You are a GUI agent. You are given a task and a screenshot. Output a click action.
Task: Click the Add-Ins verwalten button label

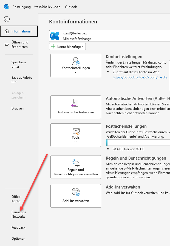(x=76, y=201)
